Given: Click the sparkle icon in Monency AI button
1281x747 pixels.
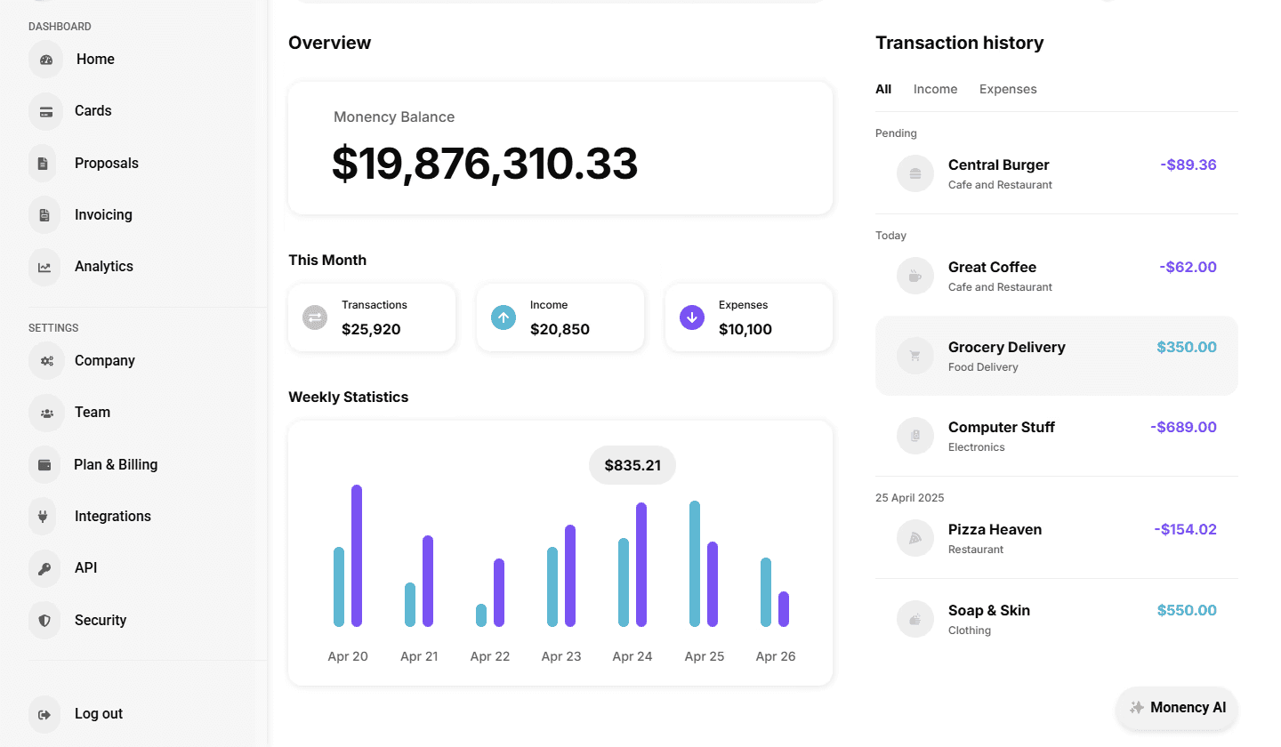Looking at the screenshot, I should (1136, 708).
